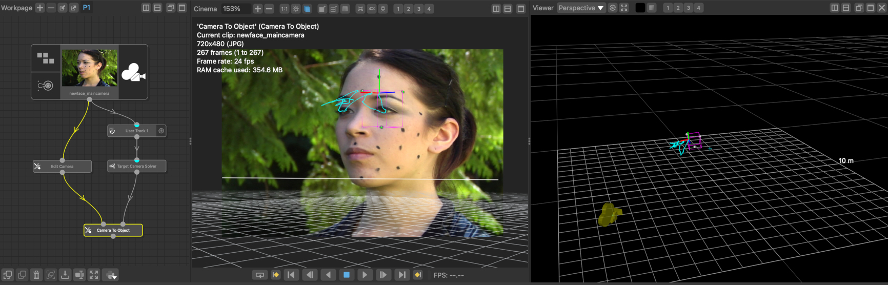
Task: Toggle the playback loop mode button
Action: pyautogui.click(x=260, y=275)
